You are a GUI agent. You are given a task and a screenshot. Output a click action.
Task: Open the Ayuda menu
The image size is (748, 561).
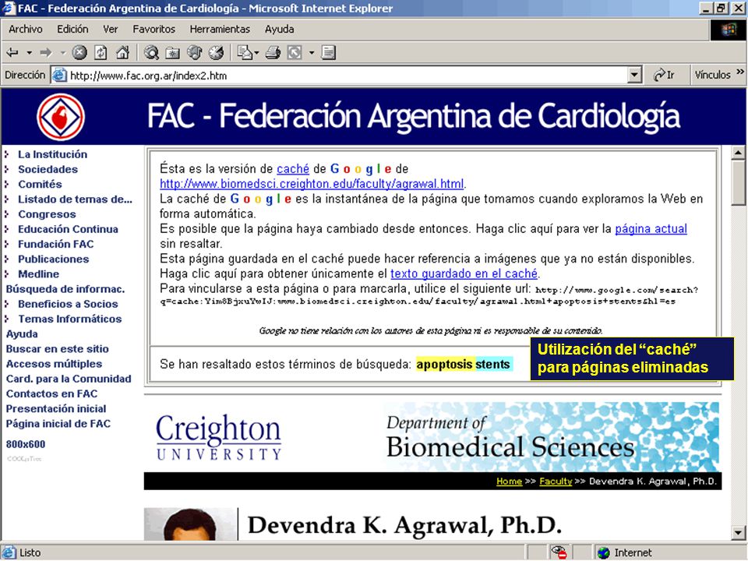click(279, 29)
